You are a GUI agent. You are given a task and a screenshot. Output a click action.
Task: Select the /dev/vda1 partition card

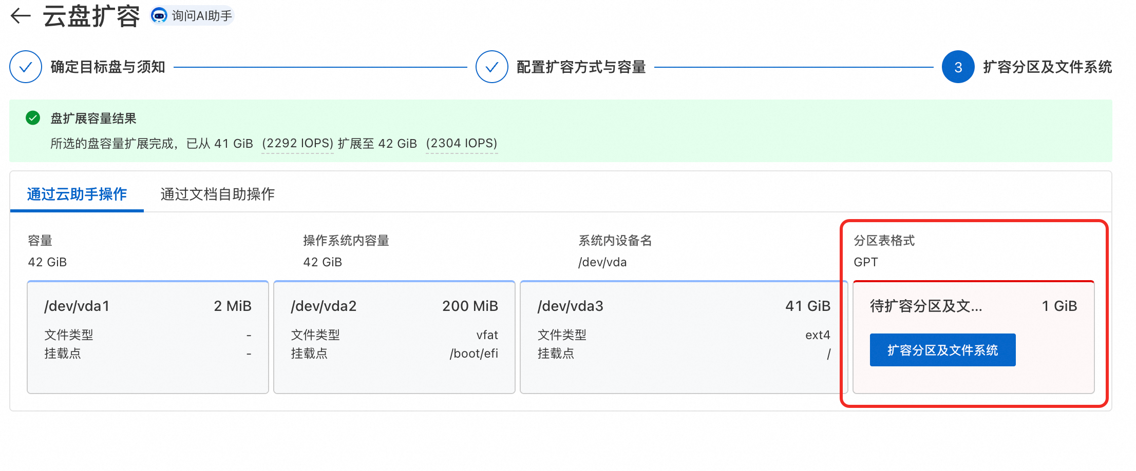[148, 337]
